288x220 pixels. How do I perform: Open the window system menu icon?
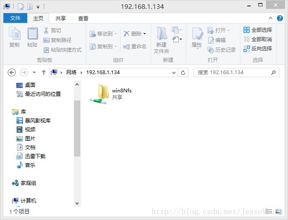[x=7, y=7]
